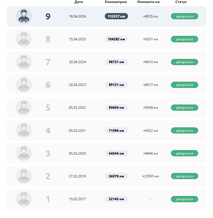Click the 112317 км mileage badge
This screenshot has width=213, height=218.
(116, 16)
